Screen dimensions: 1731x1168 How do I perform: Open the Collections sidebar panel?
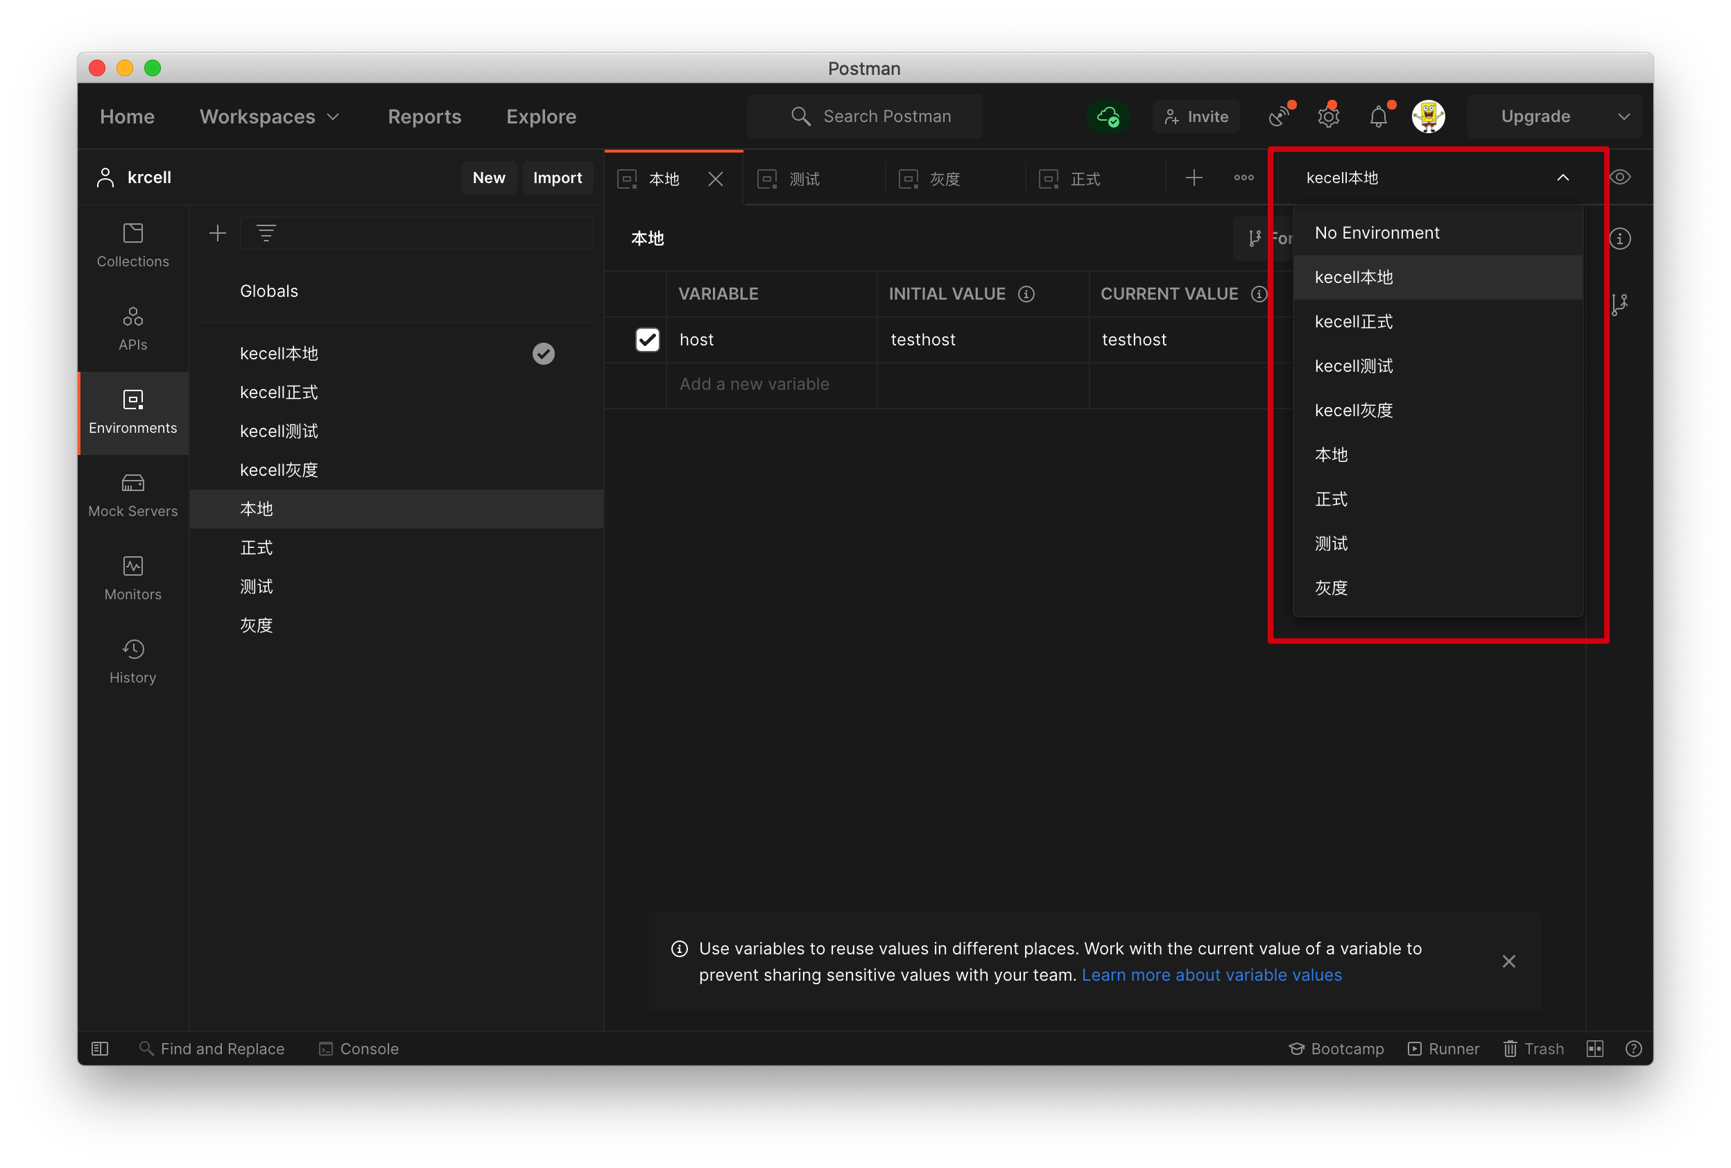tap(132, 245)
